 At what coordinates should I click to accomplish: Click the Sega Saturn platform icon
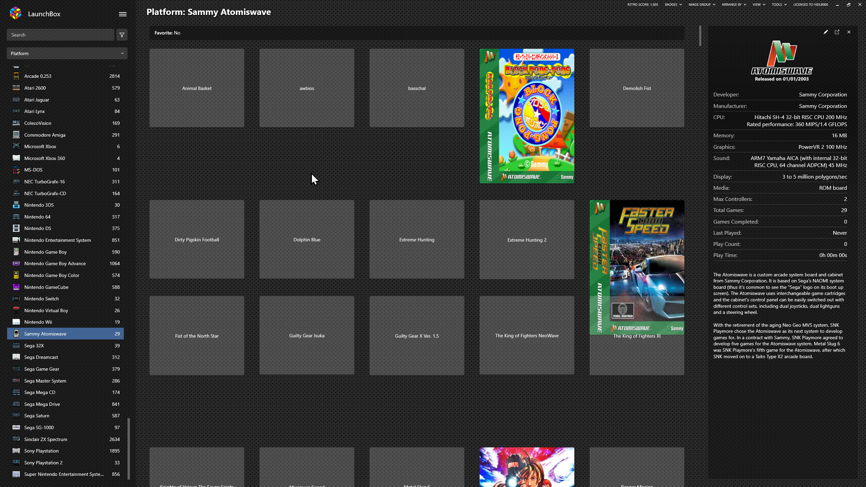[x=16, y=416]
